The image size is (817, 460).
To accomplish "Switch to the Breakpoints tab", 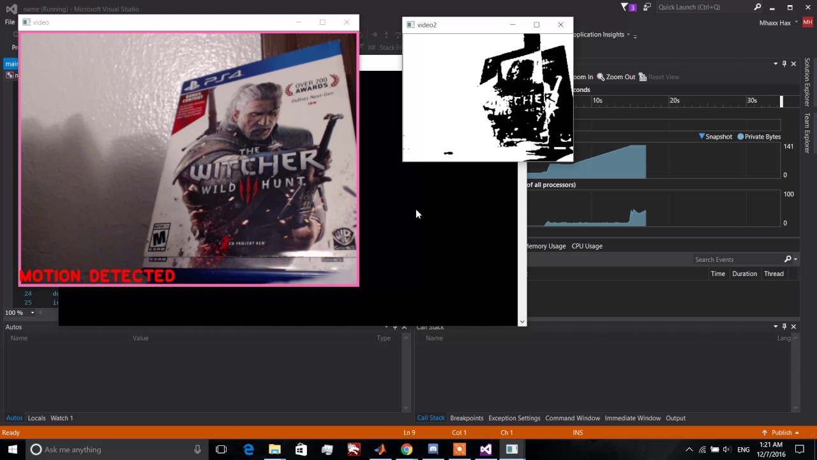I will (467, 418).
